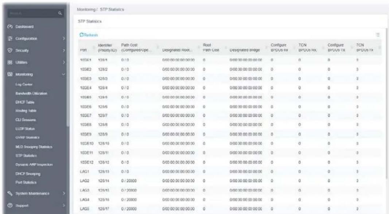The width and height of the screenshot is (389, 214).
Task: Click identifier cell 128/9
Action: click(103, 134)
